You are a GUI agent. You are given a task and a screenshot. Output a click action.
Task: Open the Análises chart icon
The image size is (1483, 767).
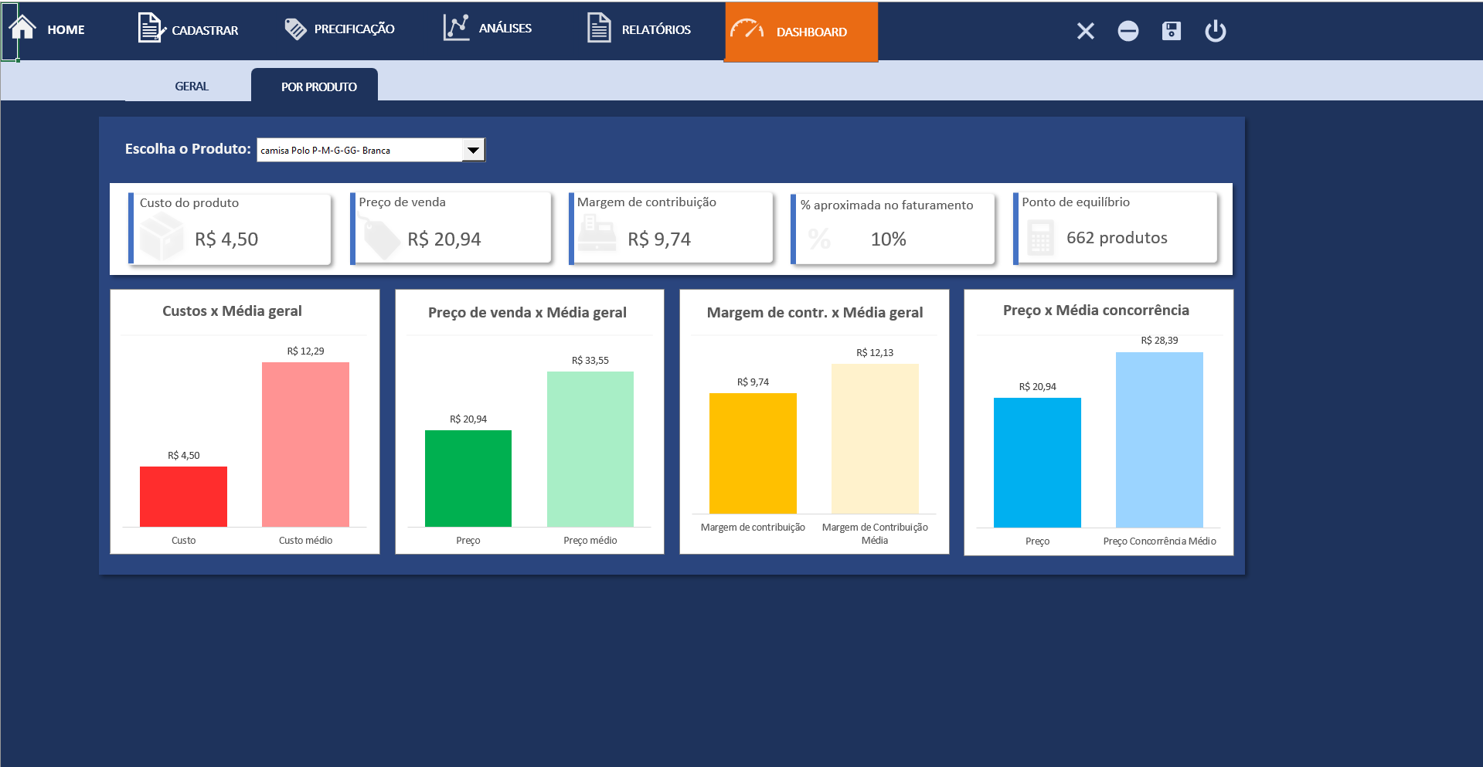point(456,28)
